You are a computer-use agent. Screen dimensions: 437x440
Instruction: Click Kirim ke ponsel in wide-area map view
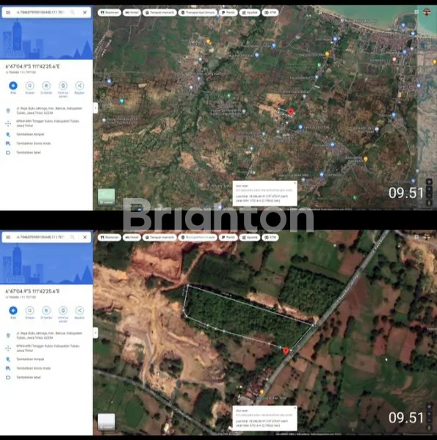[63, 86]
